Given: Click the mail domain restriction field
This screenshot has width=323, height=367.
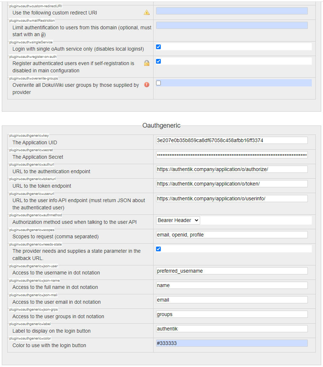Looking at the screenshot, I should coord(232,25).
